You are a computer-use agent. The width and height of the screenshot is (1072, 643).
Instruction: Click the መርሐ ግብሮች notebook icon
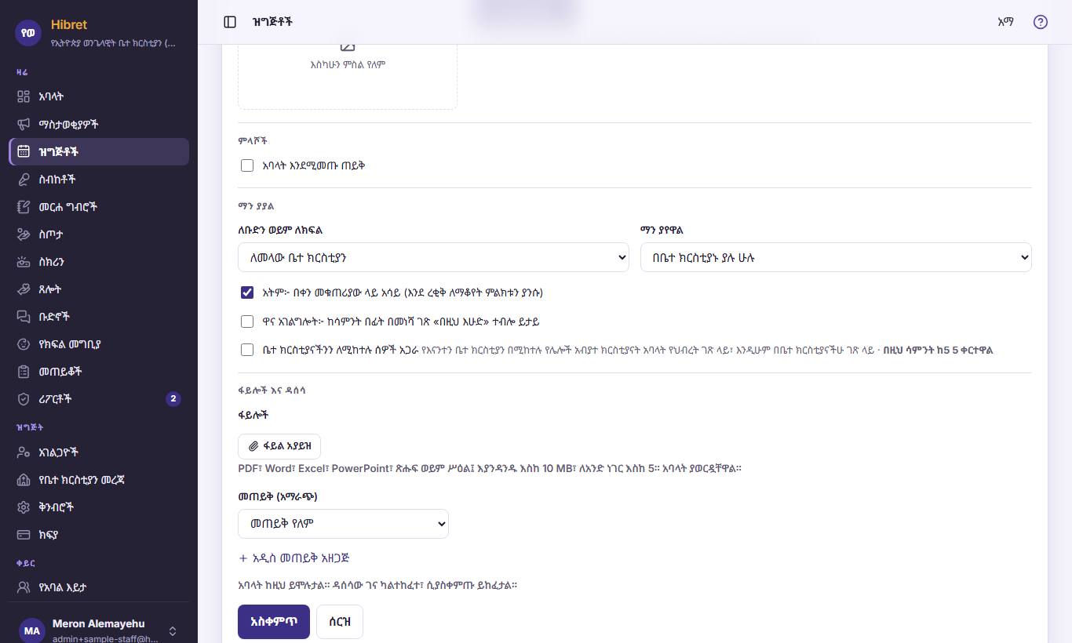pos(24,207)
